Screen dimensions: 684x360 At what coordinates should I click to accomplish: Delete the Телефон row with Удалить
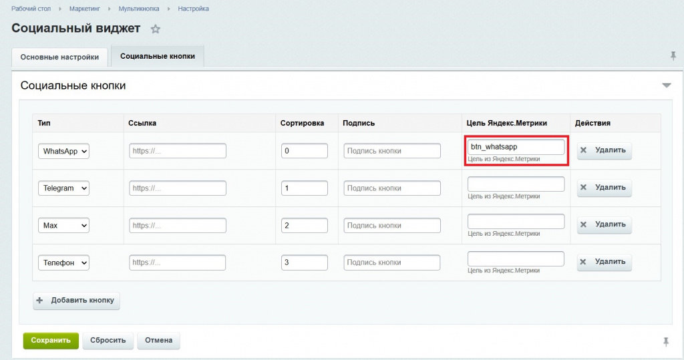(x=604, y=262)
